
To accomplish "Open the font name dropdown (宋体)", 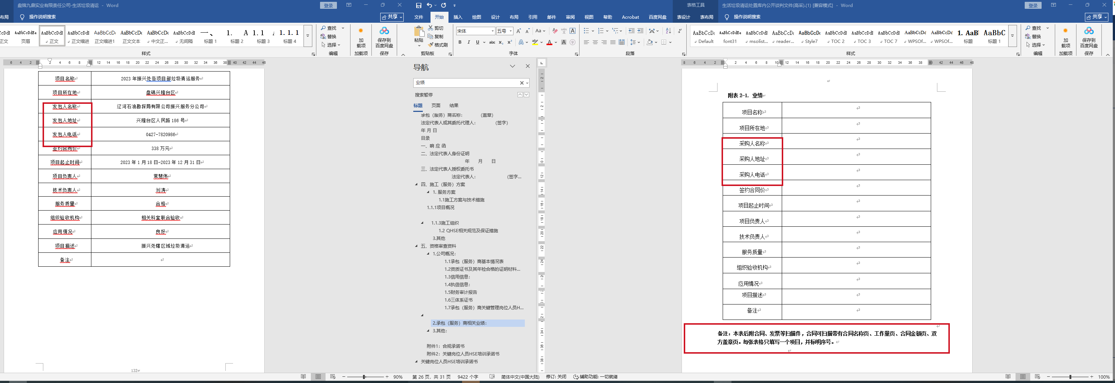I will 493,31.
